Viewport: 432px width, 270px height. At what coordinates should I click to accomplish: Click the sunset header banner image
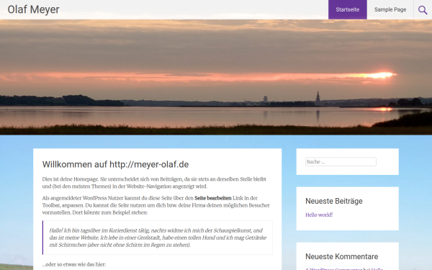point(216,77)
